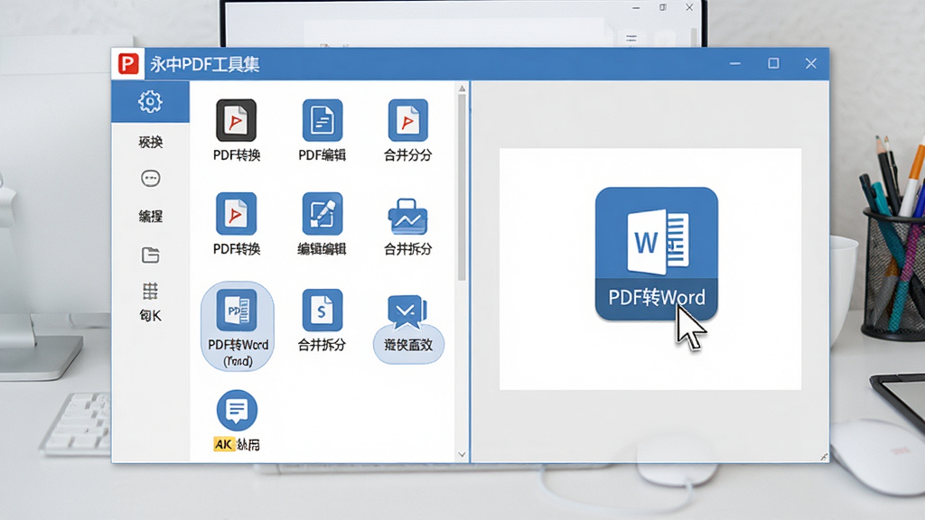This screenshot has height=520, width=925.
Task: Open the AK message bubble tool
Action: click(237, 411)
